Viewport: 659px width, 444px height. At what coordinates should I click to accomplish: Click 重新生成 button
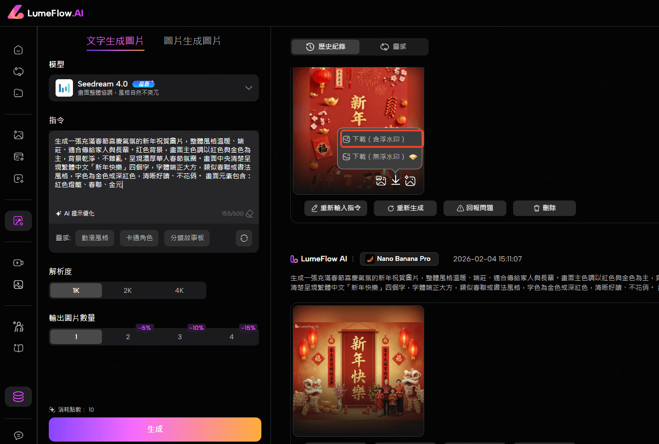[405, 208]
